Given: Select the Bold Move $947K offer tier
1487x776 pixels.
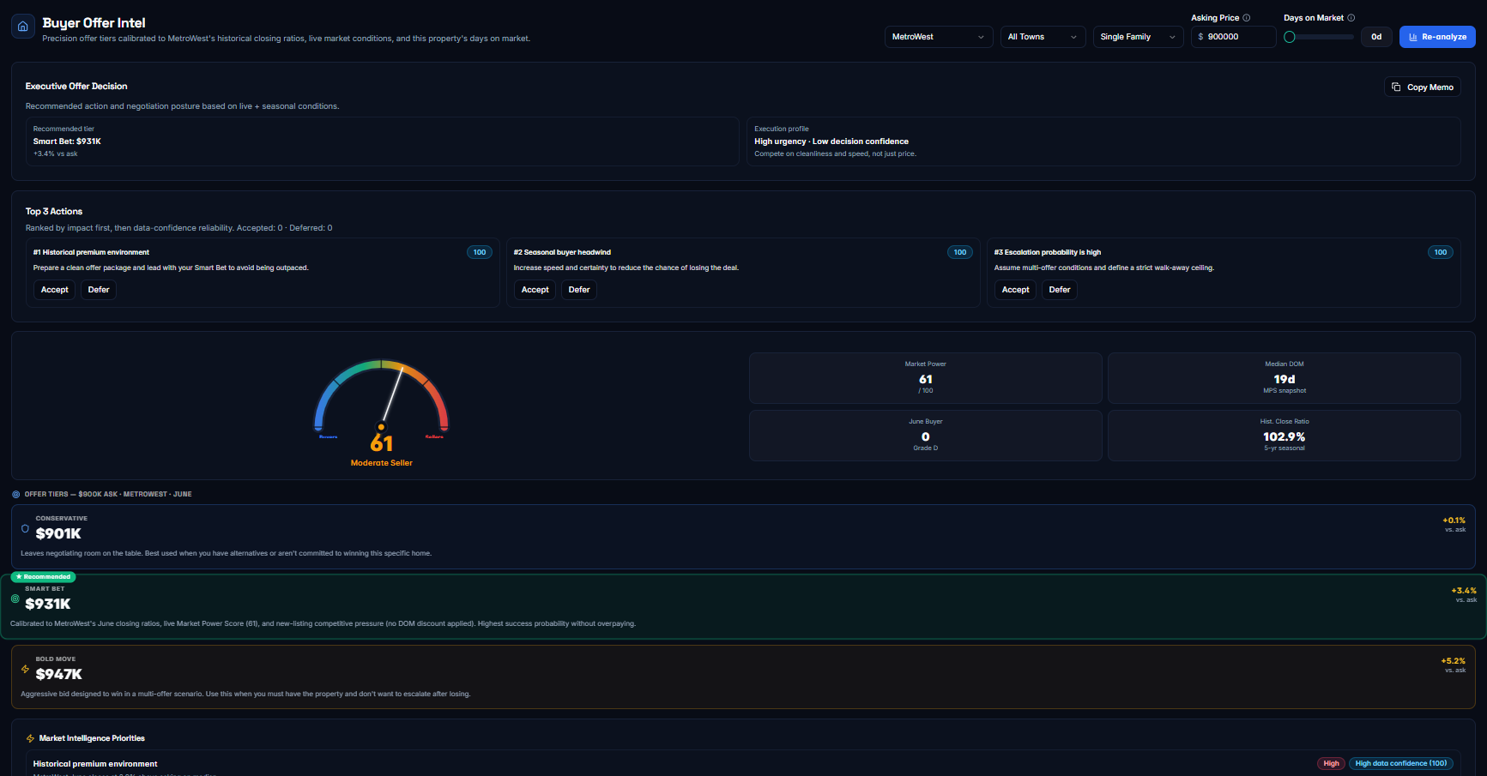Looking at the screenshot, I should click(x=743, y=677).
